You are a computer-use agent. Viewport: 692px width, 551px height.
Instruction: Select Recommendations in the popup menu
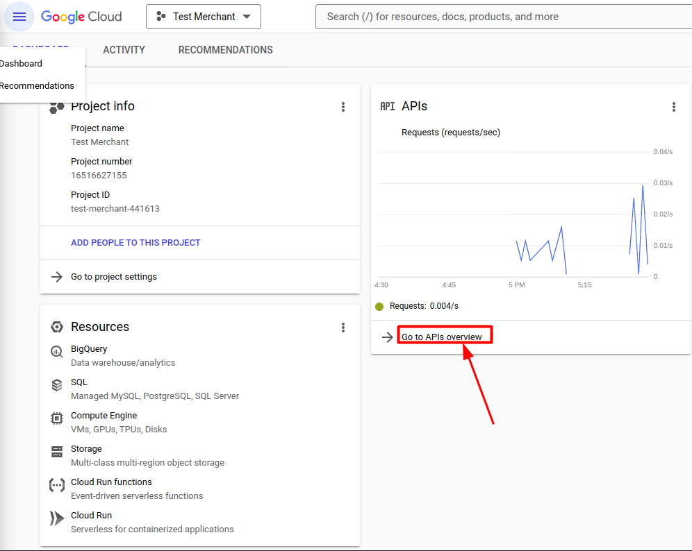tap(37, 85)
